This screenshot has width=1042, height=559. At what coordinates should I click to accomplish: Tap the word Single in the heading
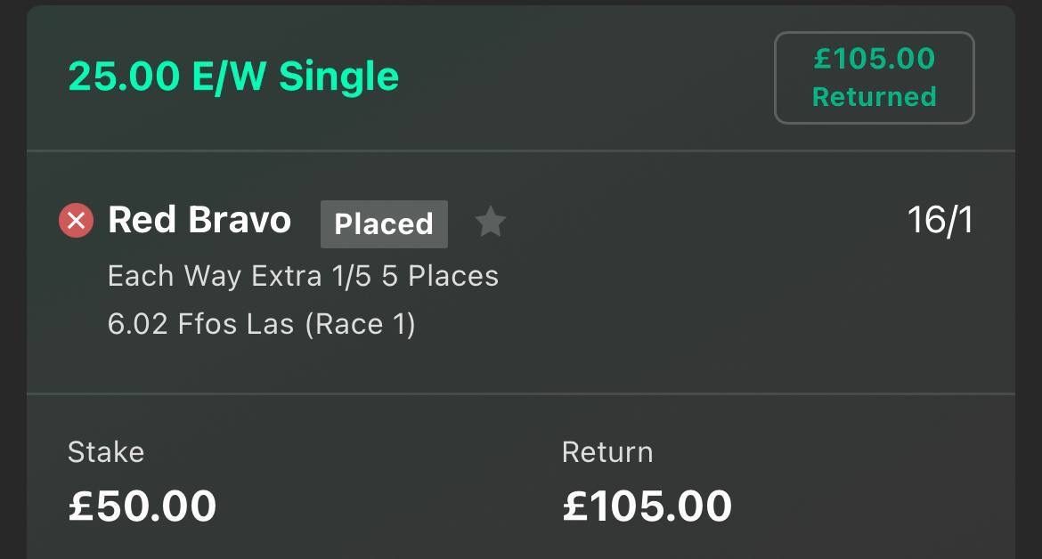(338, 77)
